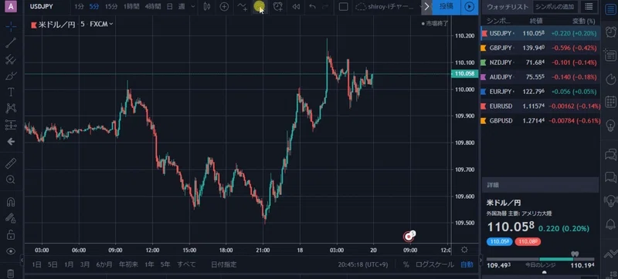This screenshot has height=279, width=618.
Task: Toggle 自動 auto scale
Action: 467,264
